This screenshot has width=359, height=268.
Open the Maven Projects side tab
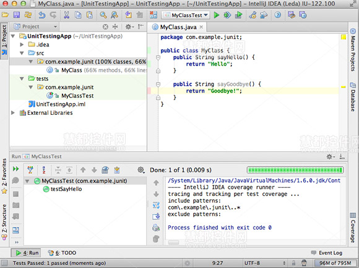pos(353,49)
